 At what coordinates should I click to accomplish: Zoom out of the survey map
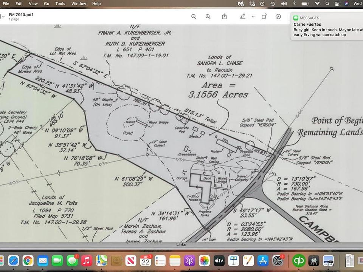click(194, 17)
